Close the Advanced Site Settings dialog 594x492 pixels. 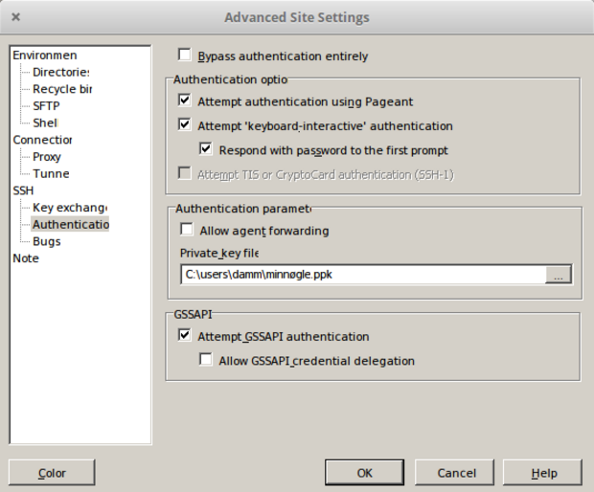(16, 17)
